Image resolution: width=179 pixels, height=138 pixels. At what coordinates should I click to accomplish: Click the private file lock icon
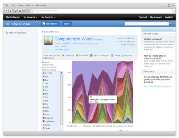(x=7, y=33)
